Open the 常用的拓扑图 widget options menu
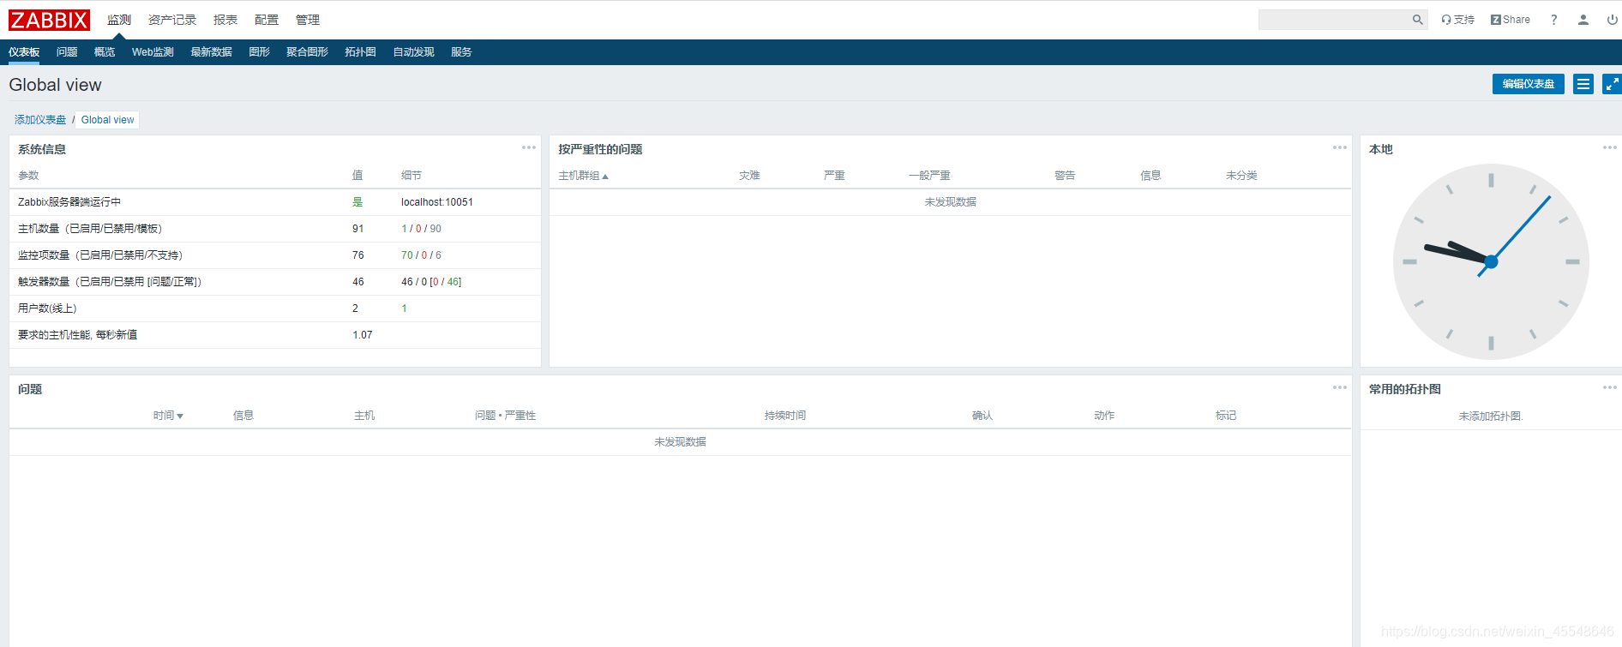The height and width of the screenshot is (647, 1622). (1609, 387)
